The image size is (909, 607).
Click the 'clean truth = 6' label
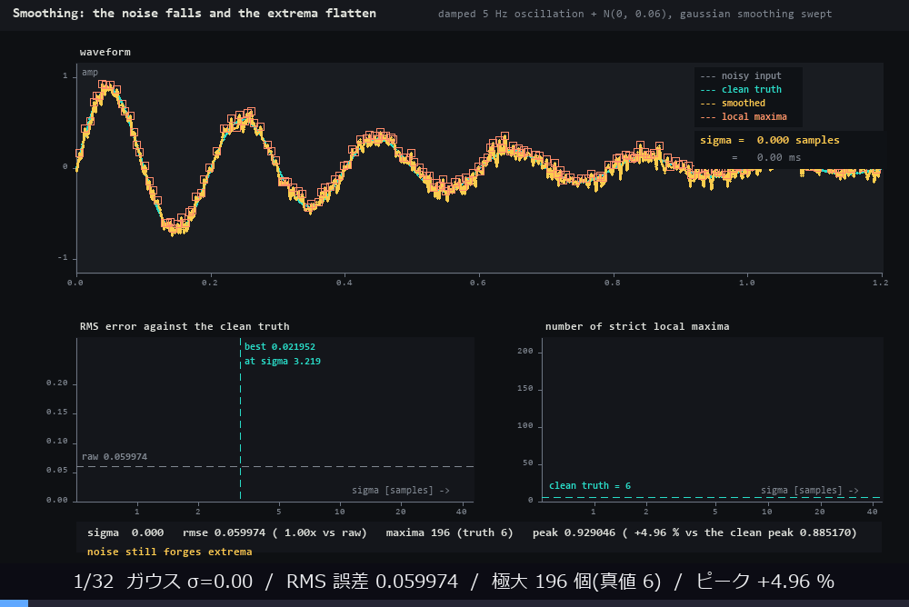click(x=590, y=486)
